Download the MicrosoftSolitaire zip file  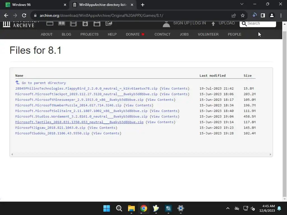[x=81, y=111]
